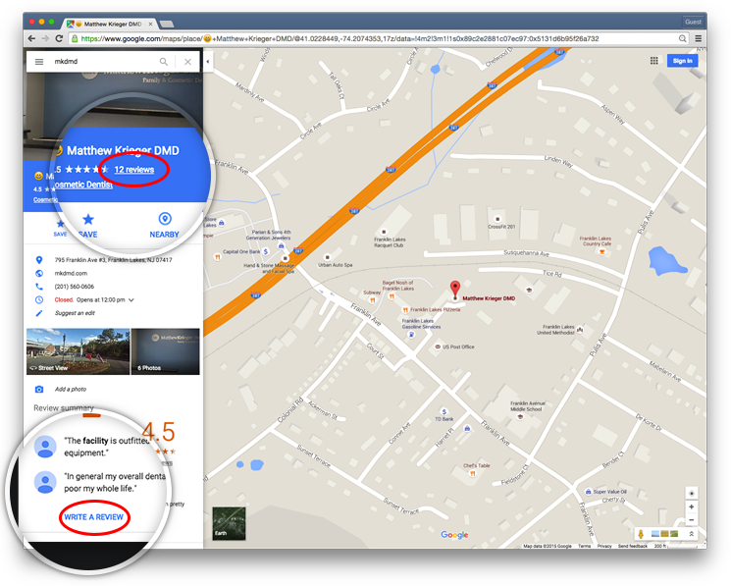Click the pencil icon for Suggest an edit

point(39,313)
